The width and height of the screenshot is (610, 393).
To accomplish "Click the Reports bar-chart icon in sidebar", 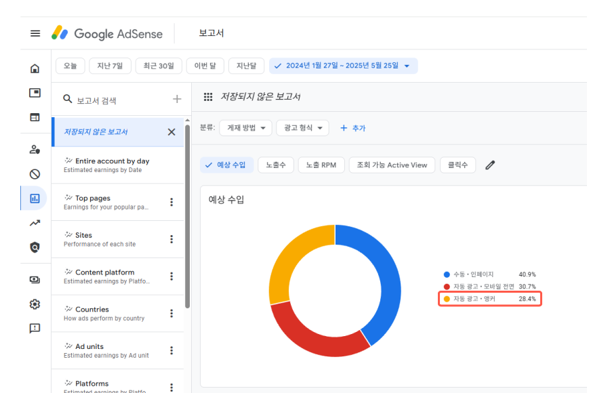I will [x=35, y=198].
